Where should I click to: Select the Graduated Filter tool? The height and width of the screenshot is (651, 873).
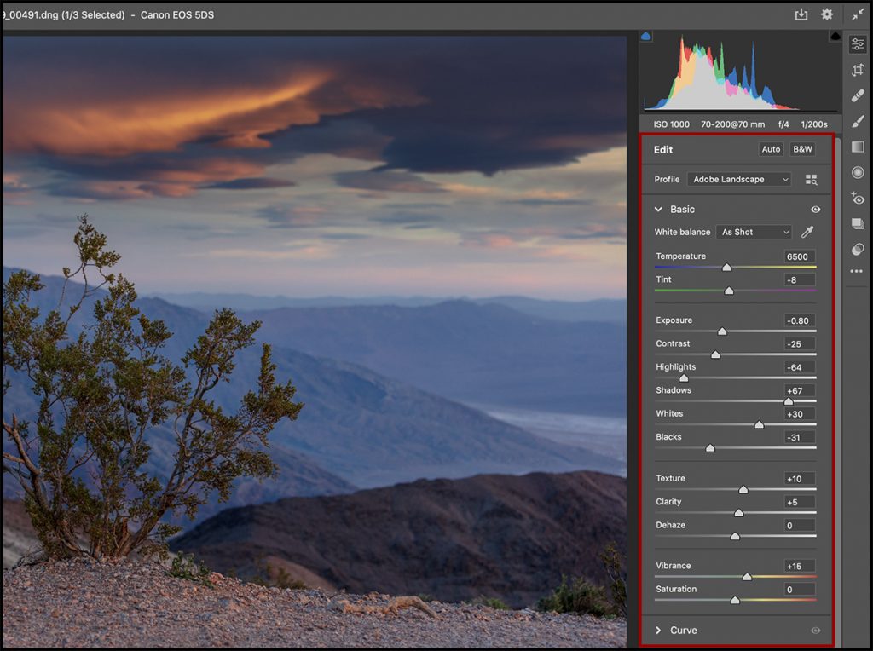pyautogui.click(x=858, y=147)
